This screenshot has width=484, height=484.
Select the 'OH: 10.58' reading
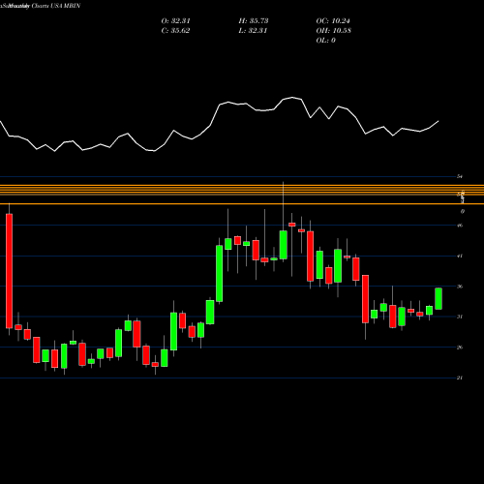[x=334, y=31]
